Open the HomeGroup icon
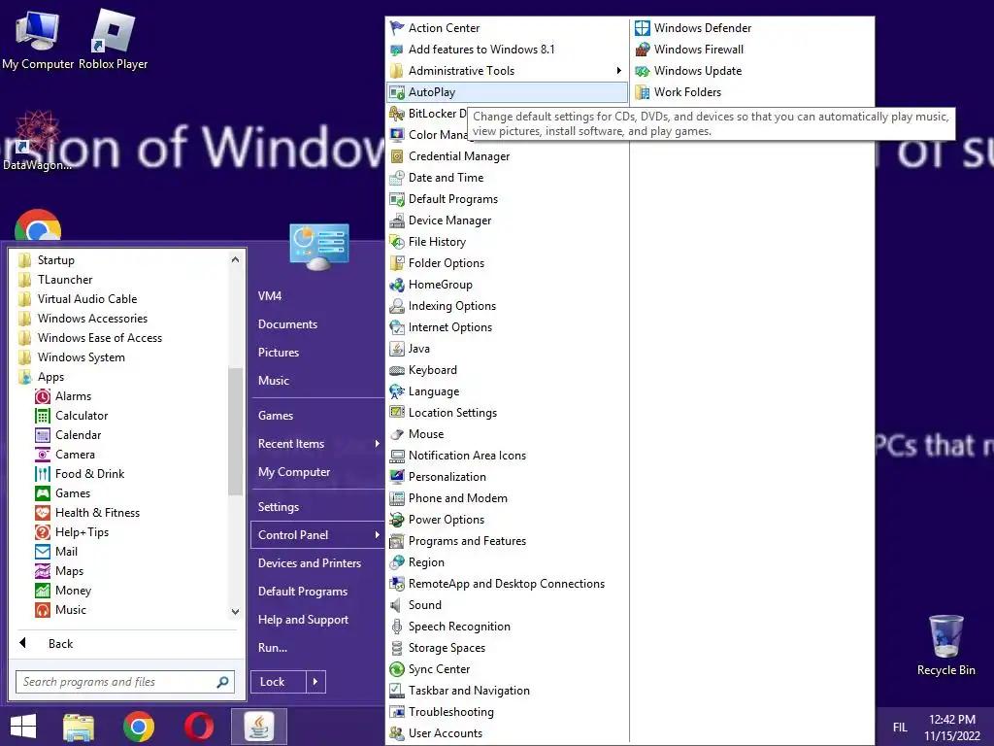Screen dimensions: 994x746 tap(397, 285)
